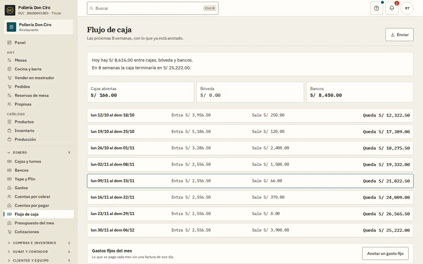Viewport: 423px width, 264px height.
Task: Open the Bóveda card
Action: 250,92
